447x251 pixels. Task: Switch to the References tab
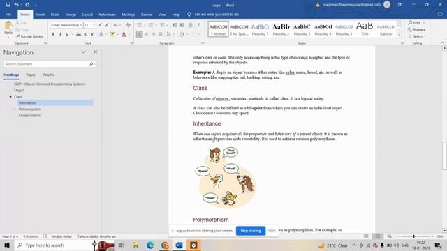pyautogui.click(x=107, y=14)
